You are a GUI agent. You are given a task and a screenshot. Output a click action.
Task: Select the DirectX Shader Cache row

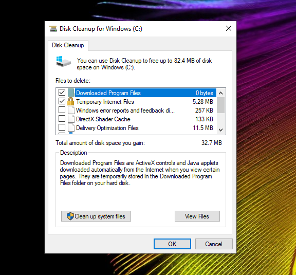(x=137, y=119)
